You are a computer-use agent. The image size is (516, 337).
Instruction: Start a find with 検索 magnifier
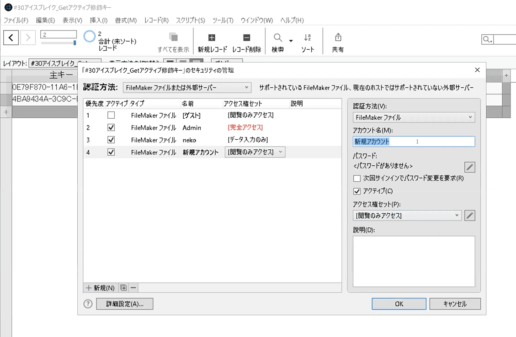click(x=278, y=37)
